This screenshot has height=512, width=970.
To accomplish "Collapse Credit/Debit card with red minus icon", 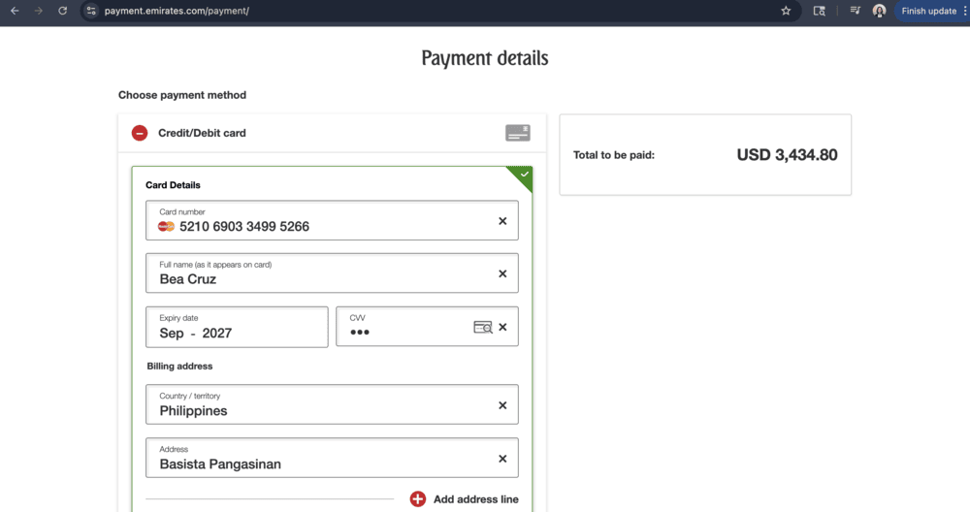I will click(x=140, y=133).
